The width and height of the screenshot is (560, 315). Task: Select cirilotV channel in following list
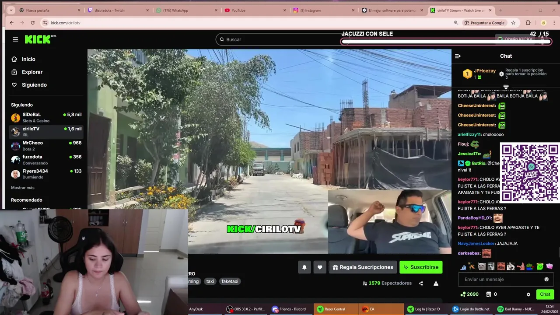(x=46, y=131)
